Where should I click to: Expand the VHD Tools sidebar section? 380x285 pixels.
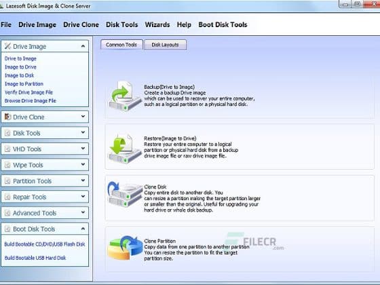[x=83, y=149]
